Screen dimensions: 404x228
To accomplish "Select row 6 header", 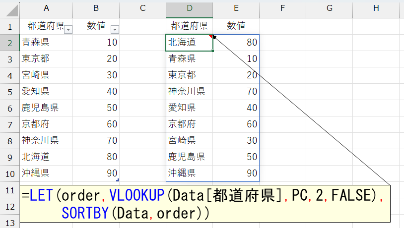I will (10, 109).
